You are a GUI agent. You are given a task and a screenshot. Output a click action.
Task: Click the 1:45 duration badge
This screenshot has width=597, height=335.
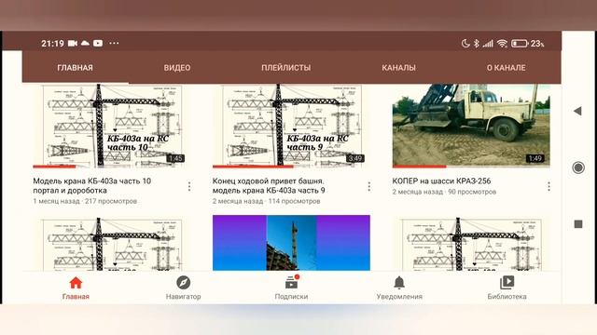click(x=175, y=158)
